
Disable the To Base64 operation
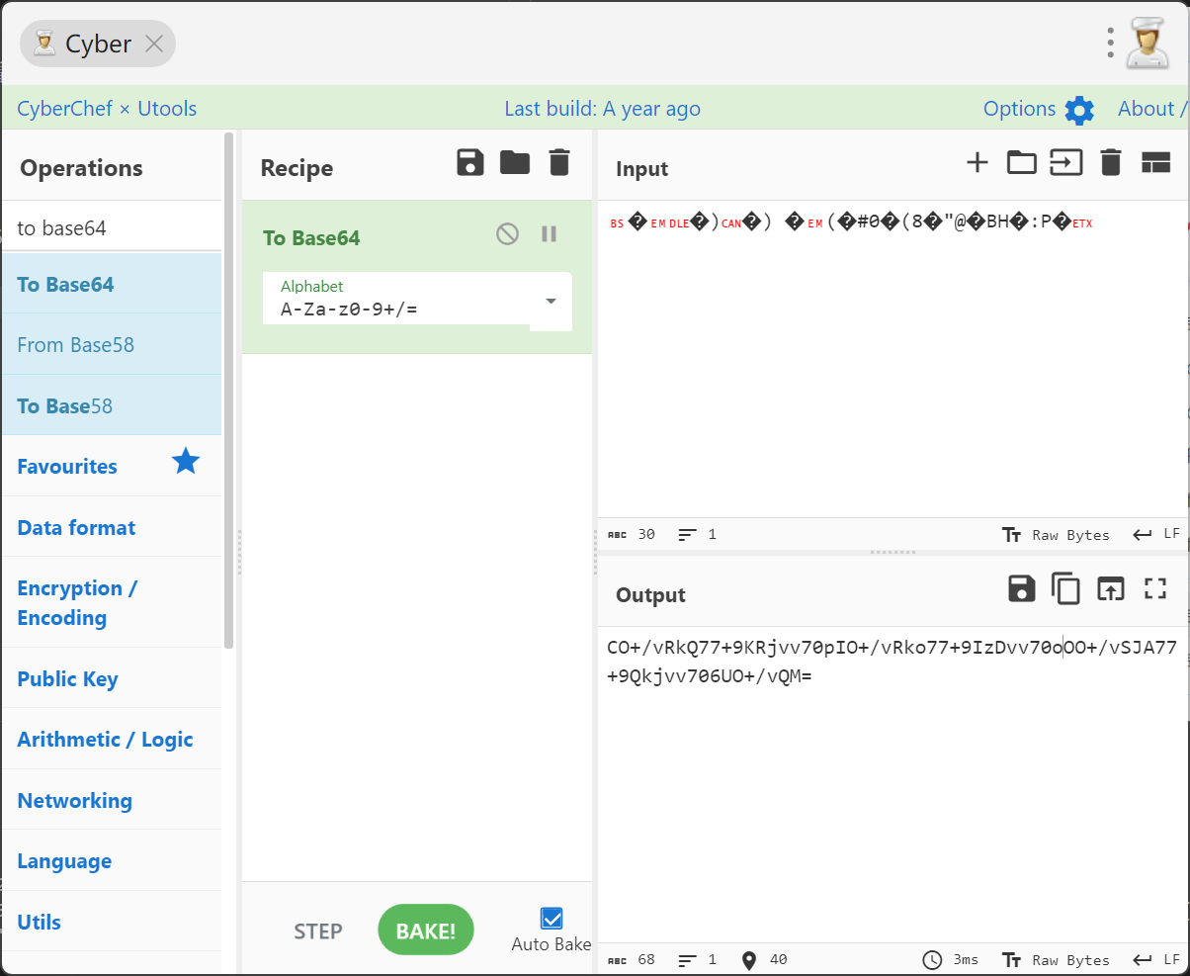pos(507,234)
